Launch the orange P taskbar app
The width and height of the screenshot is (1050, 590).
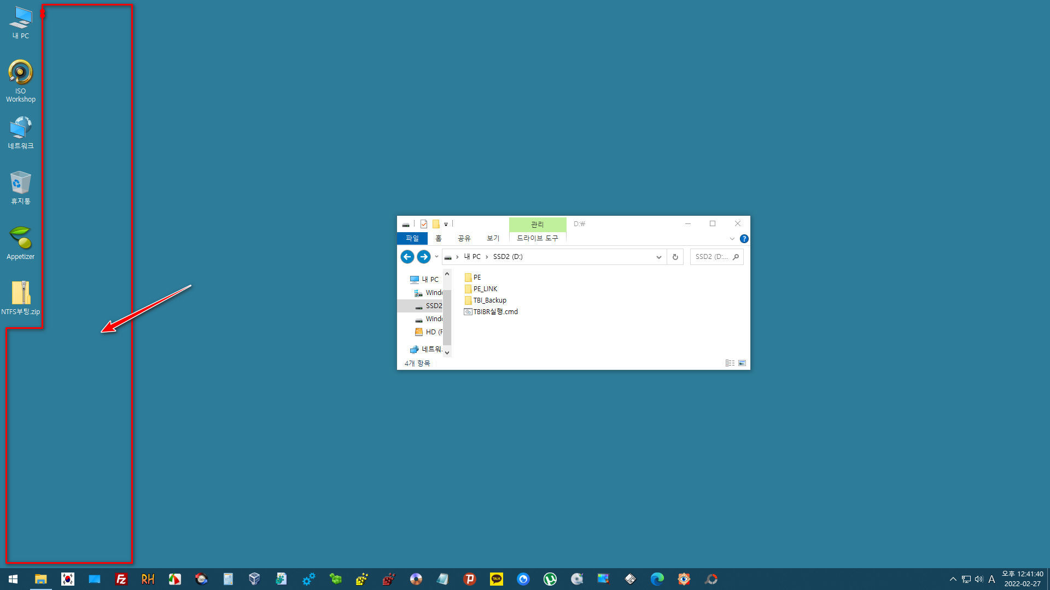[469, 579]
